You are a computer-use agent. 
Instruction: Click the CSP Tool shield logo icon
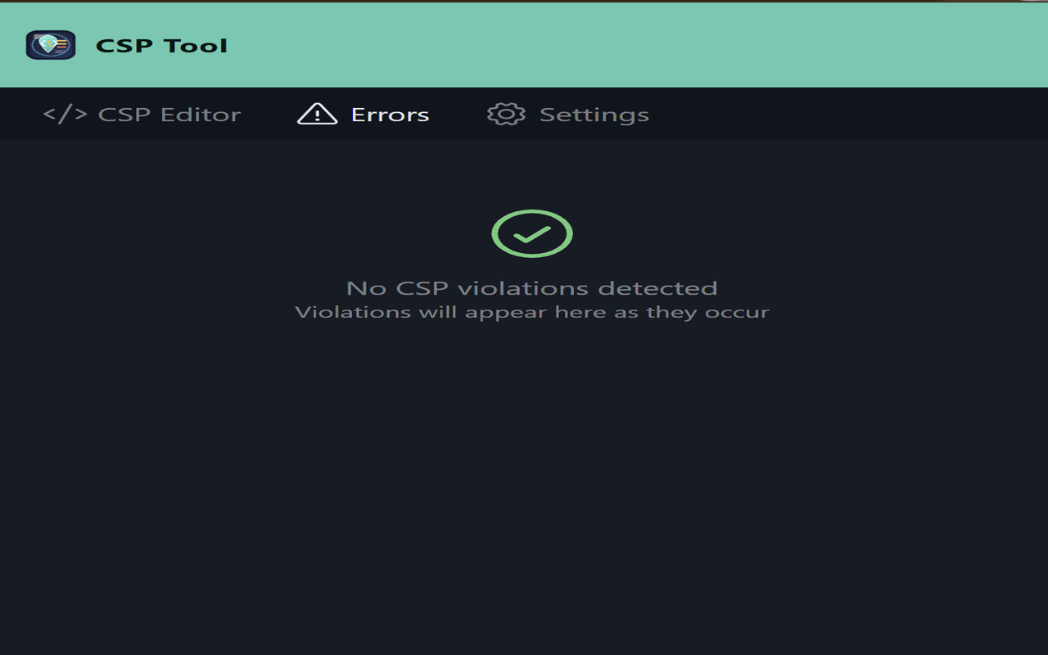51,45
